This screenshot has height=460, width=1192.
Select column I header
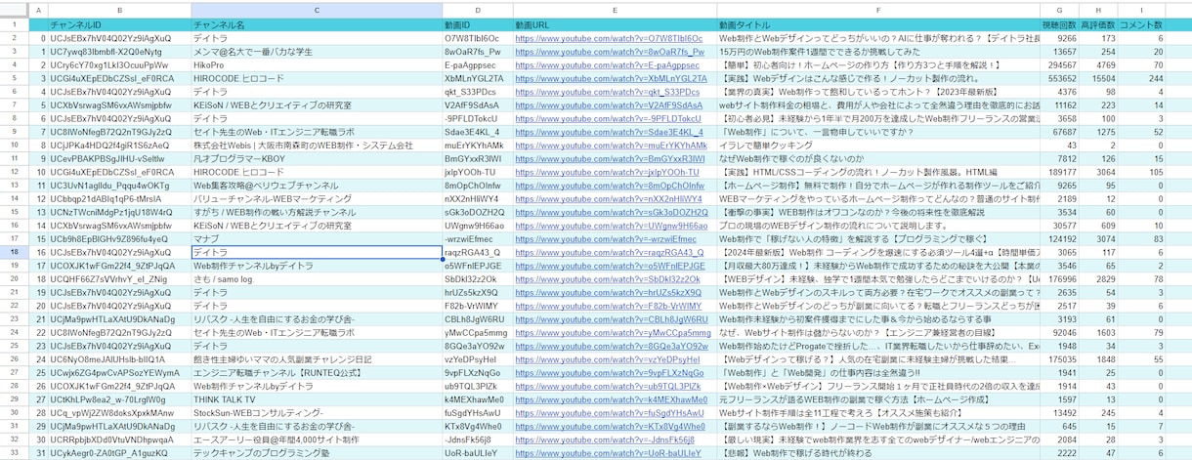[x=1141, y=10]
